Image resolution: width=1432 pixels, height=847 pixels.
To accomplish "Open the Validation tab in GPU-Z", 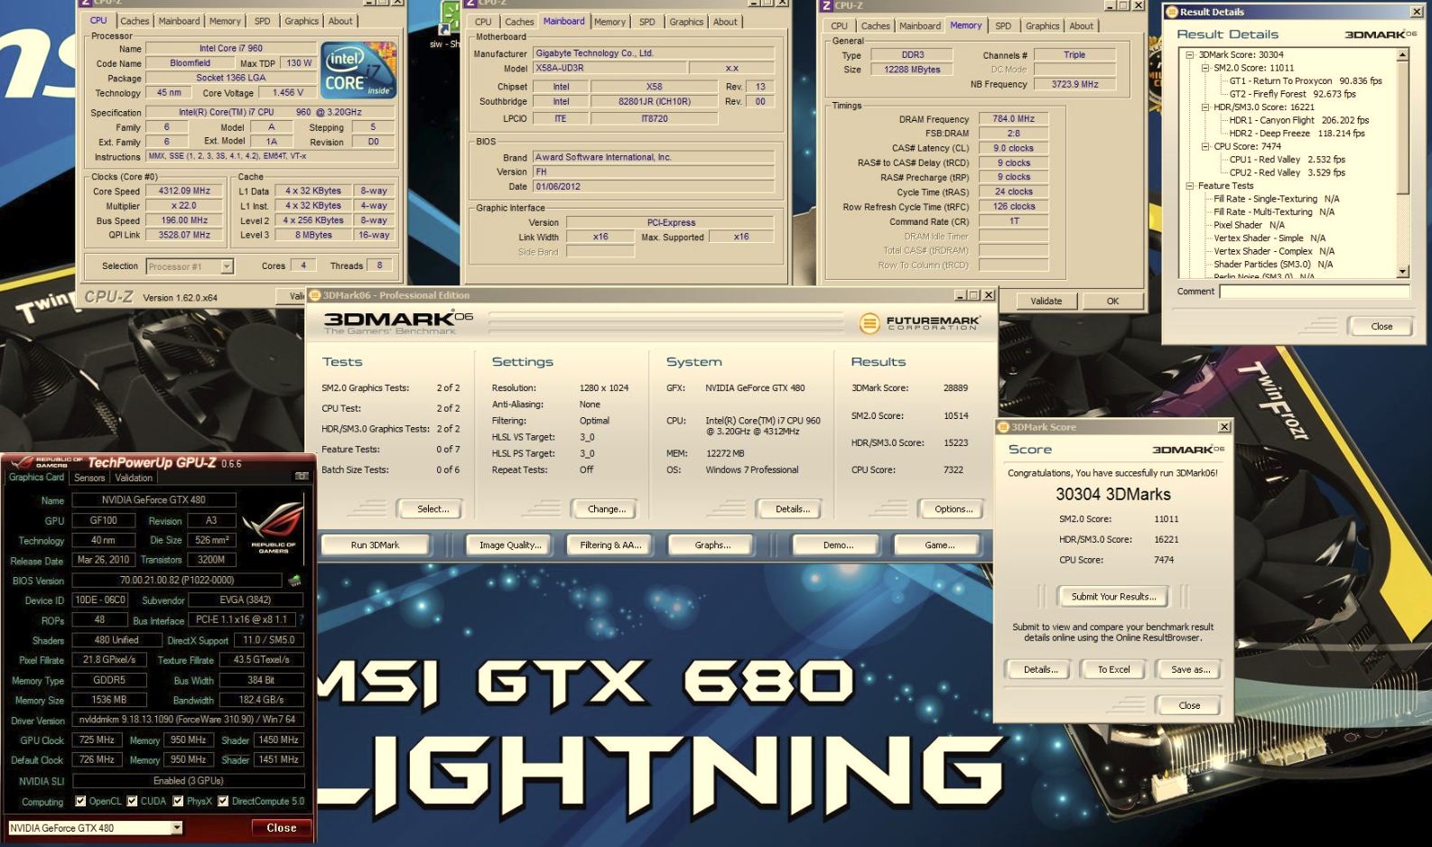I will (x=134, y=478).
